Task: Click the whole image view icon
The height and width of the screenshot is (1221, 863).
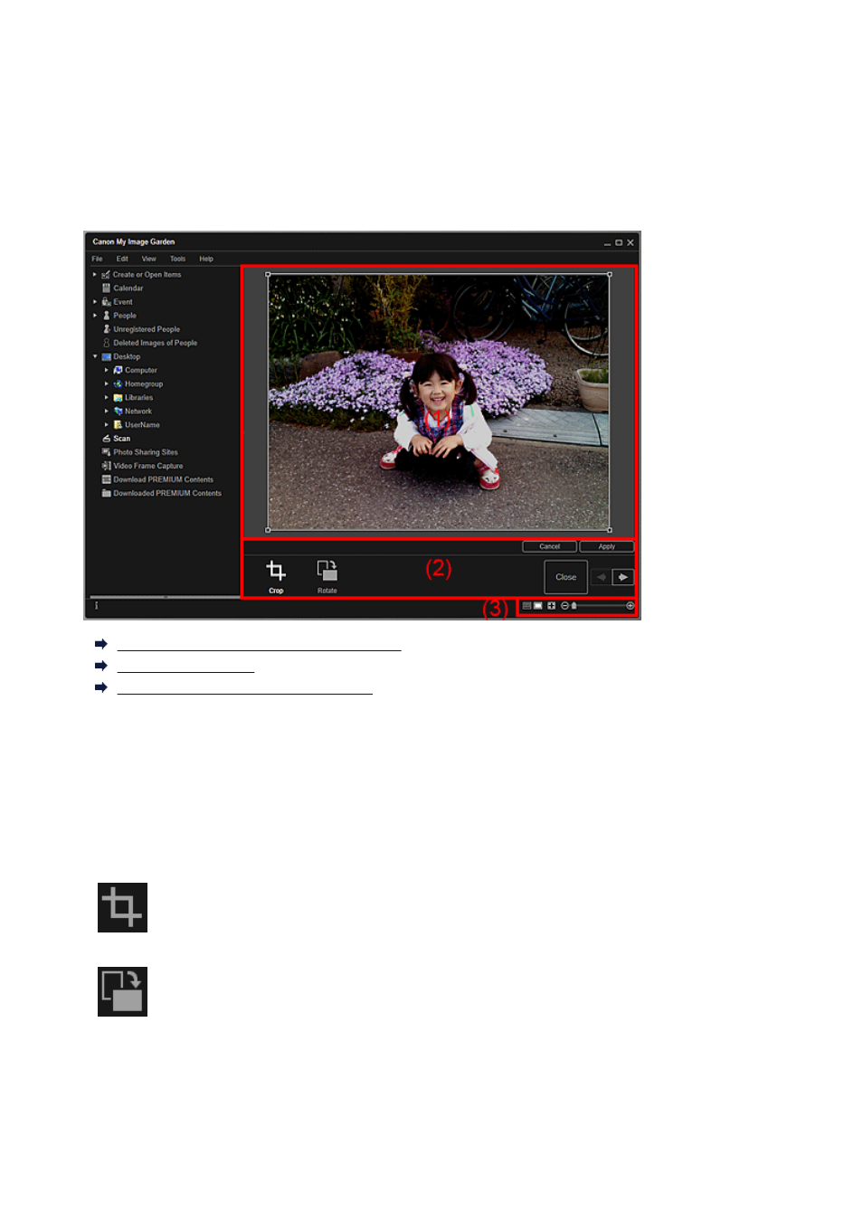Action: click(551, 606)
